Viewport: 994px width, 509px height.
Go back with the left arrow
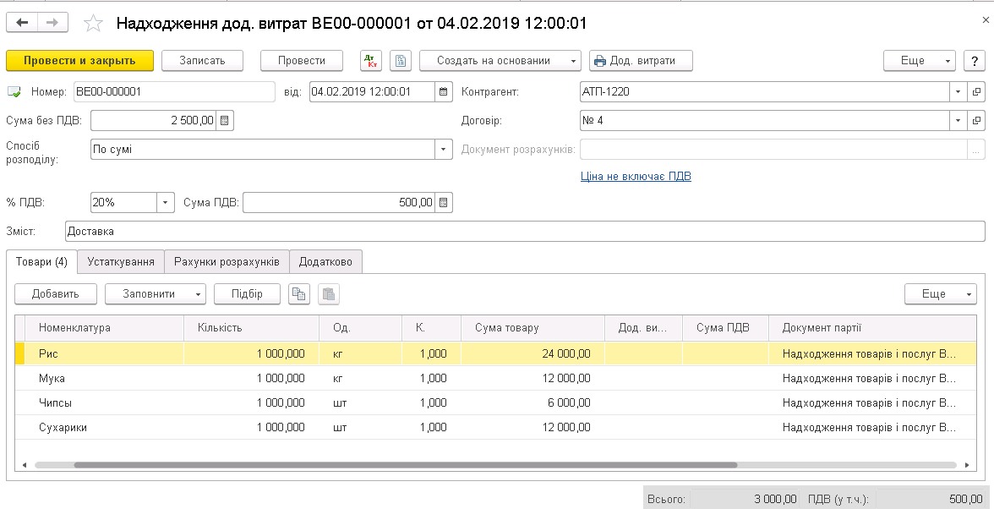(x=22, y=23)
